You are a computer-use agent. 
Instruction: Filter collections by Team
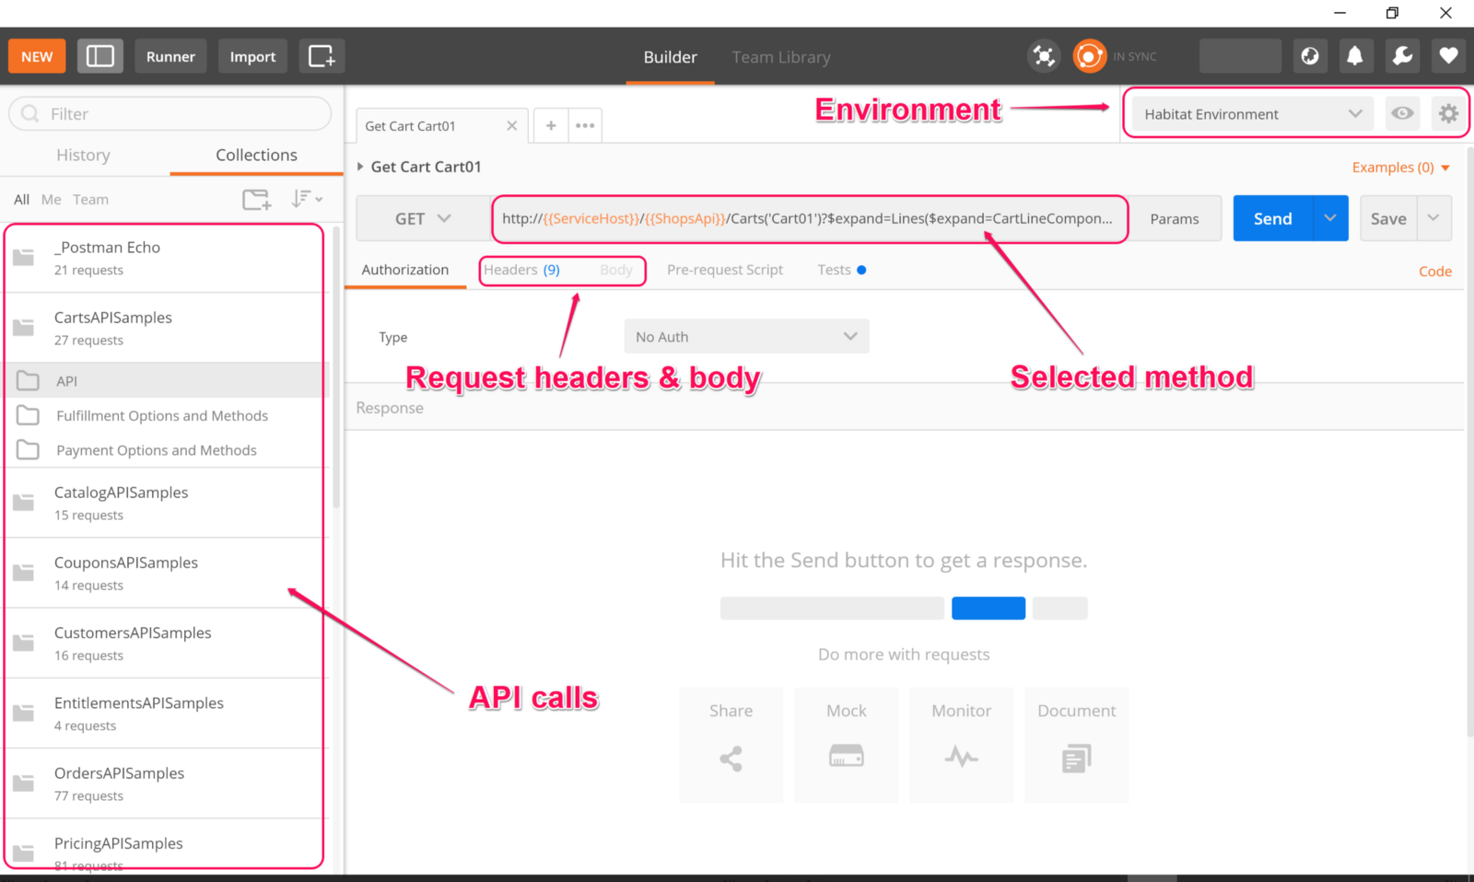tap(90, 199)
